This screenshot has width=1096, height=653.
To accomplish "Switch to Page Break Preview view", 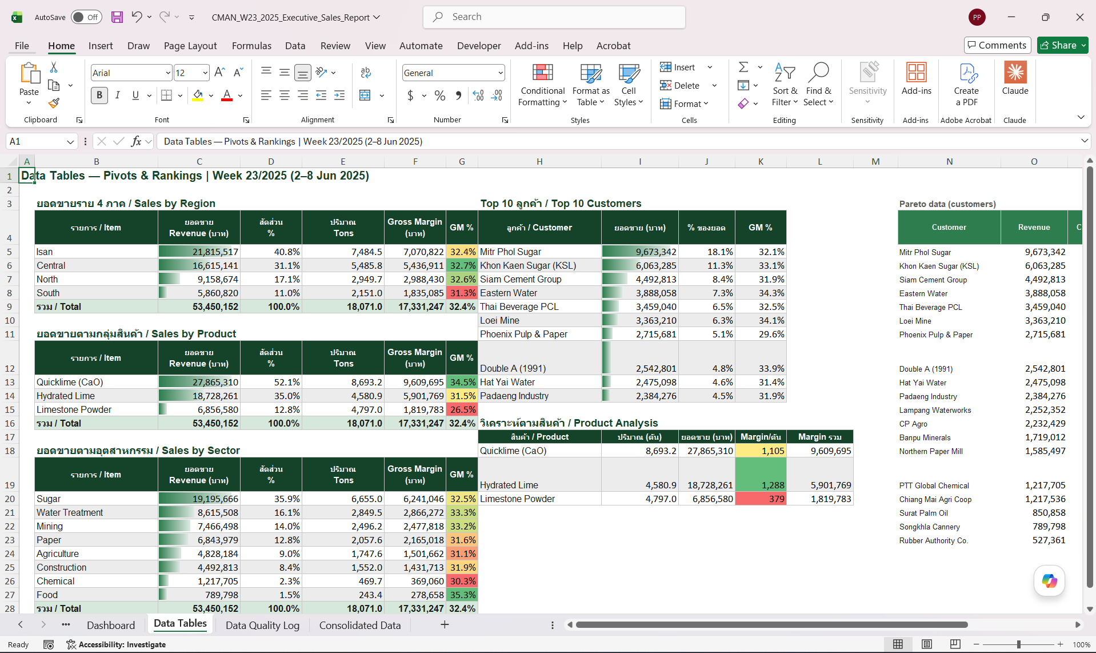I will pyautogui.click(x=955, y=644).
